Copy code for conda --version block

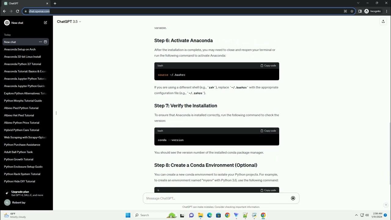[x=268, y=131]
